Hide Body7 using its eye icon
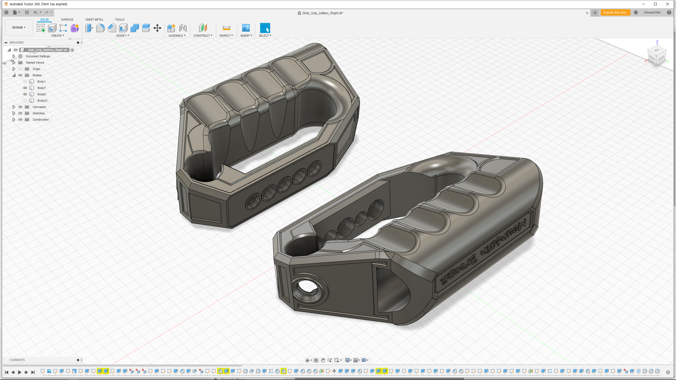676x380 pixels. [x=25, y=88]
